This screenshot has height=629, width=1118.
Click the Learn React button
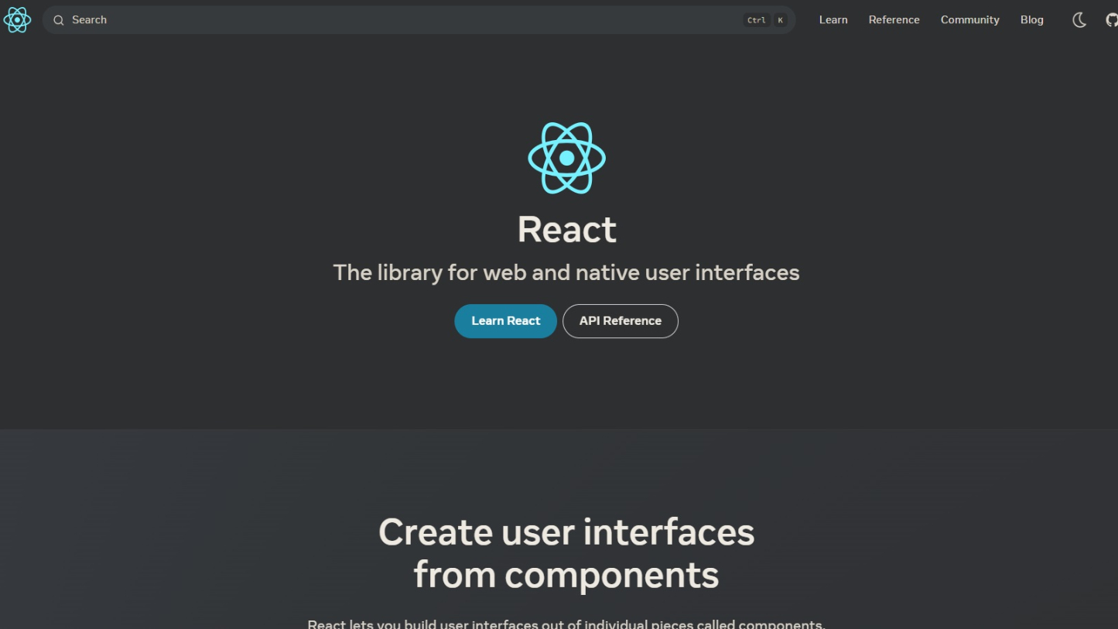[x=505, y=321]
